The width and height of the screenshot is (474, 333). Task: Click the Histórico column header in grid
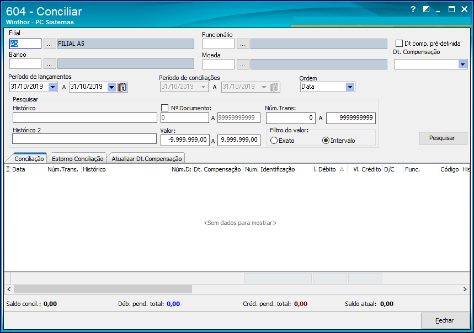click(x=126, y=169)
